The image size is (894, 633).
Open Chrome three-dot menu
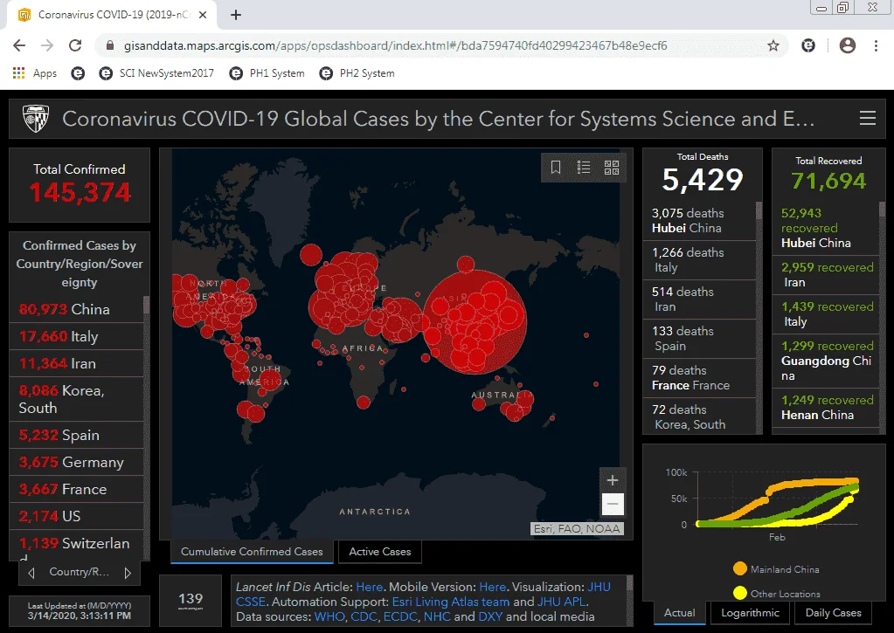877,45
